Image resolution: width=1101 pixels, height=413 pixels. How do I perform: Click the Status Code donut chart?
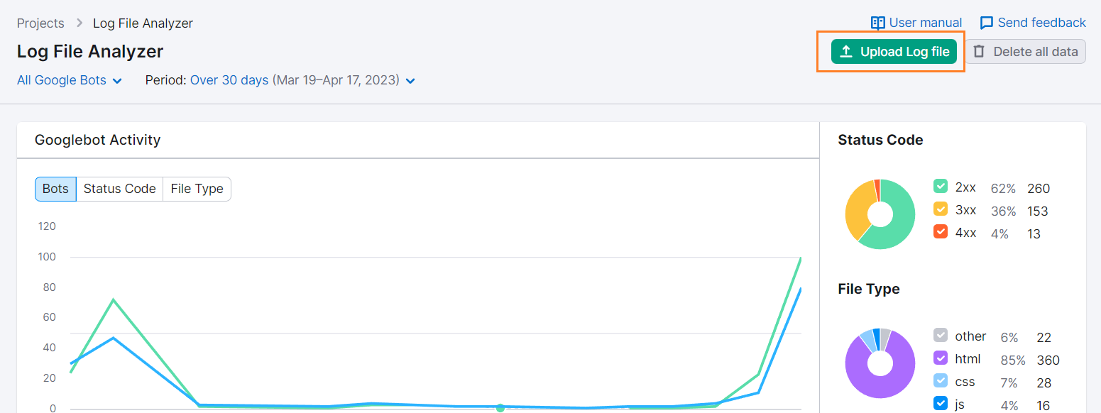[880, 214]
